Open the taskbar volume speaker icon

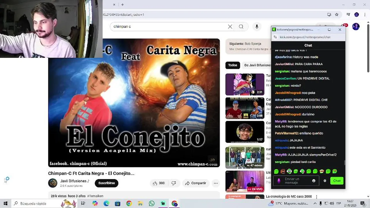click(332, 203)
